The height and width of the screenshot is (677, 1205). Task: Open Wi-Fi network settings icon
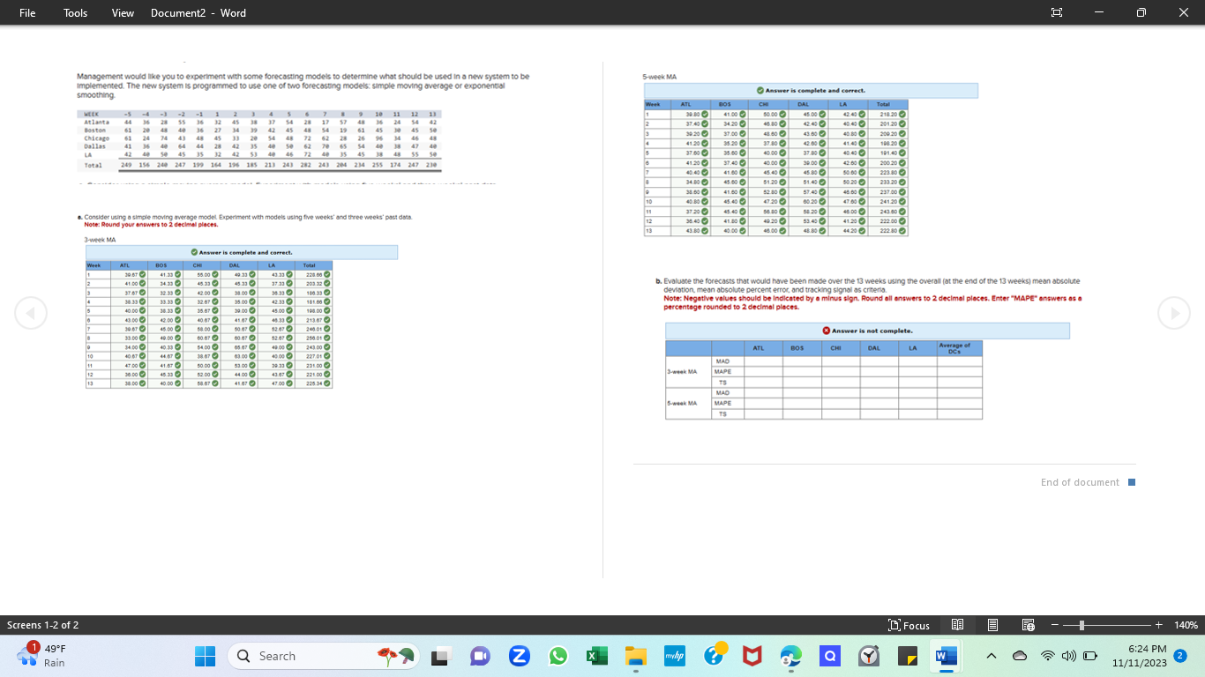pos(1047,656)
